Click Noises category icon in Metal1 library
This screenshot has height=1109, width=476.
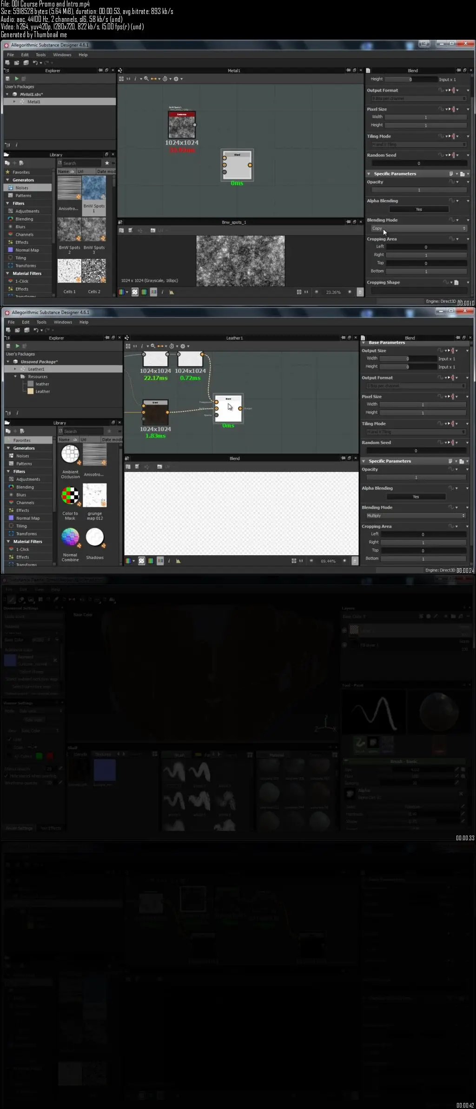(11, 188)
